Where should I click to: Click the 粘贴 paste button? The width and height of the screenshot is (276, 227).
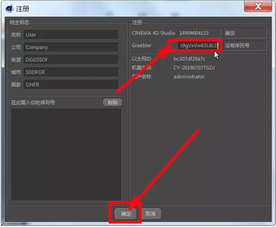(113, 102)
